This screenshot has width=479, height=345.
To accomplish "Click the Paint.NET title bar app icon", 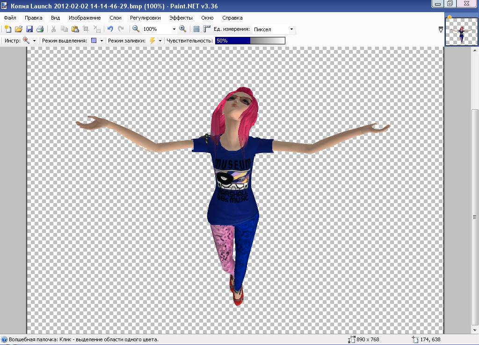I will (x=4, y=6).
